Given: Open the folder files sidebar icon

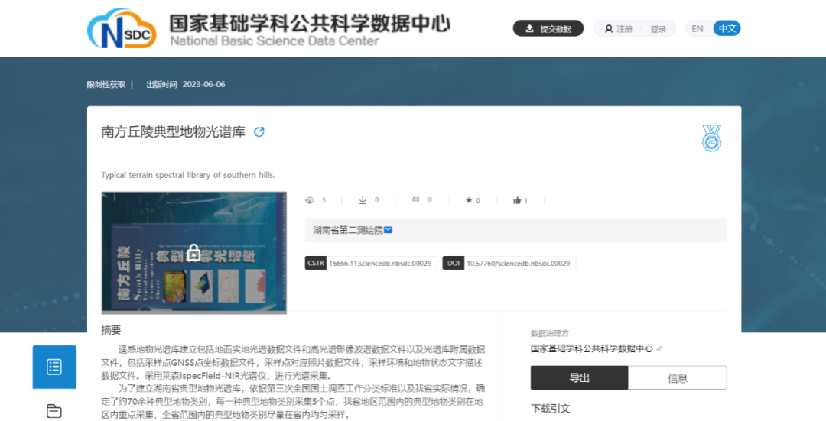Looking at the screenshot, I should 54,411.
